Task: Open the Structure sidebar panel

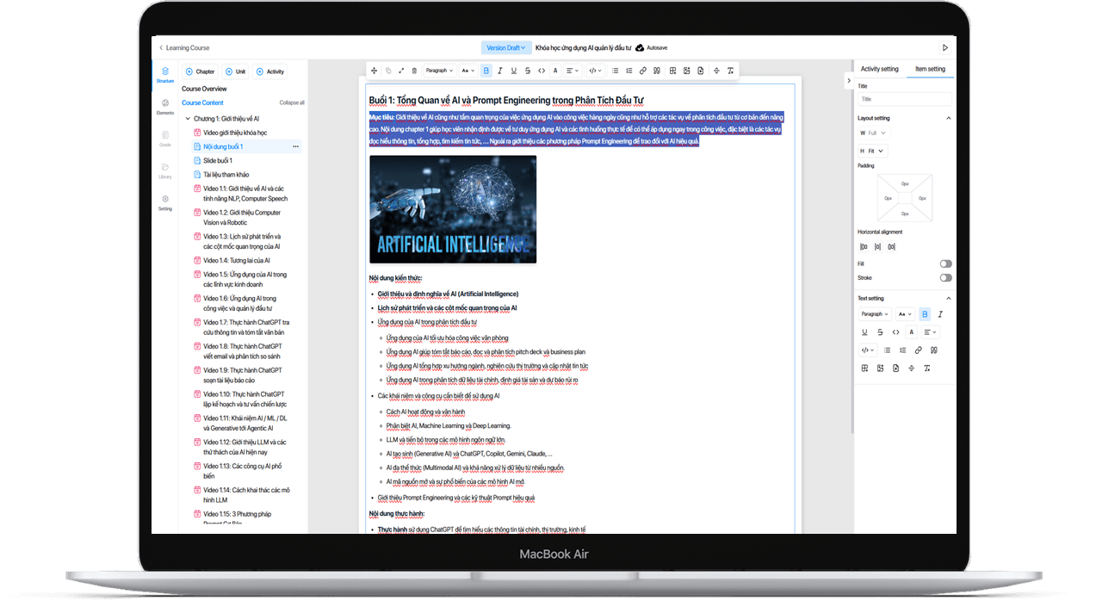Action: click(x=164, y=74)
